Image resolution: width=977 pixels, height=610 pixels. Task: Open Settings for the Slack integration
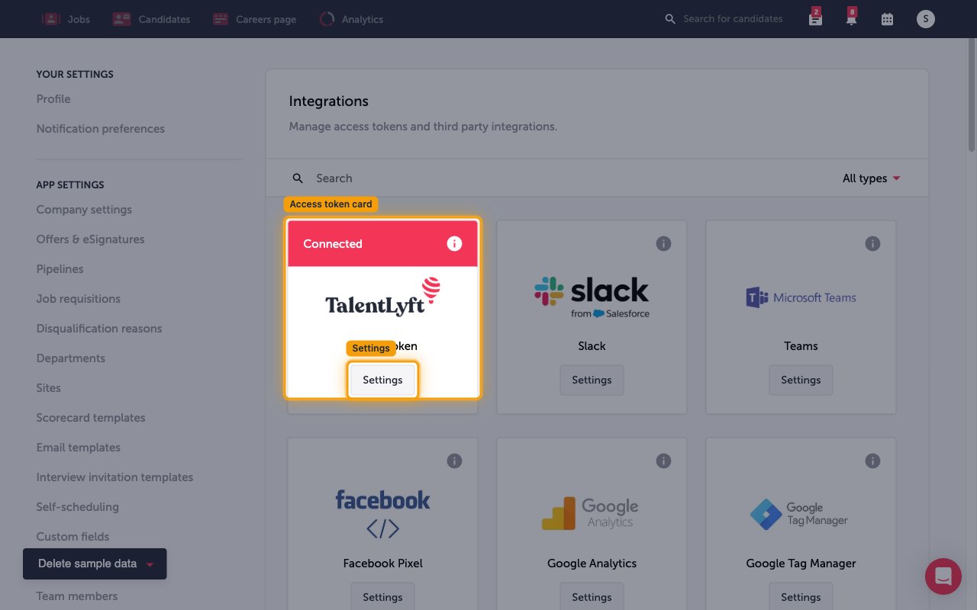pos(592,380)
